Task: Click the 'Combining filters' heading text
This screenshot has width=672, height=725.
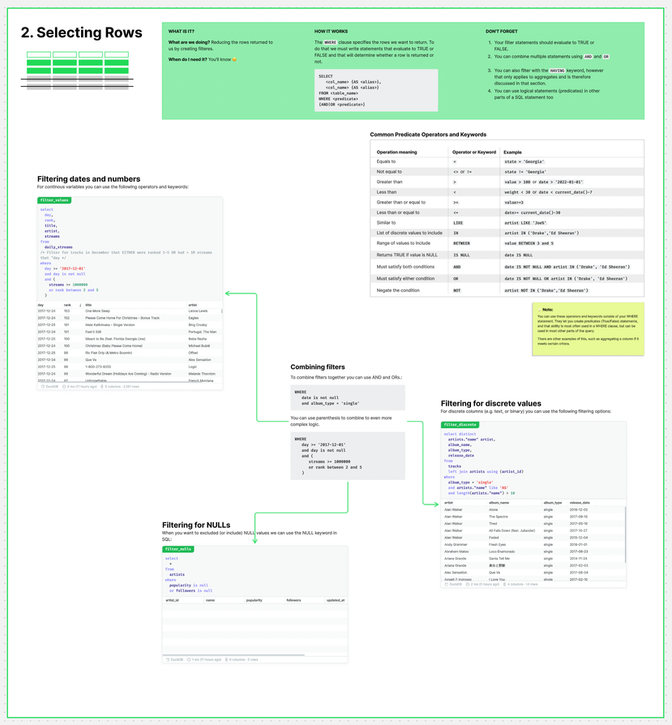Action: tap(318, 367)
